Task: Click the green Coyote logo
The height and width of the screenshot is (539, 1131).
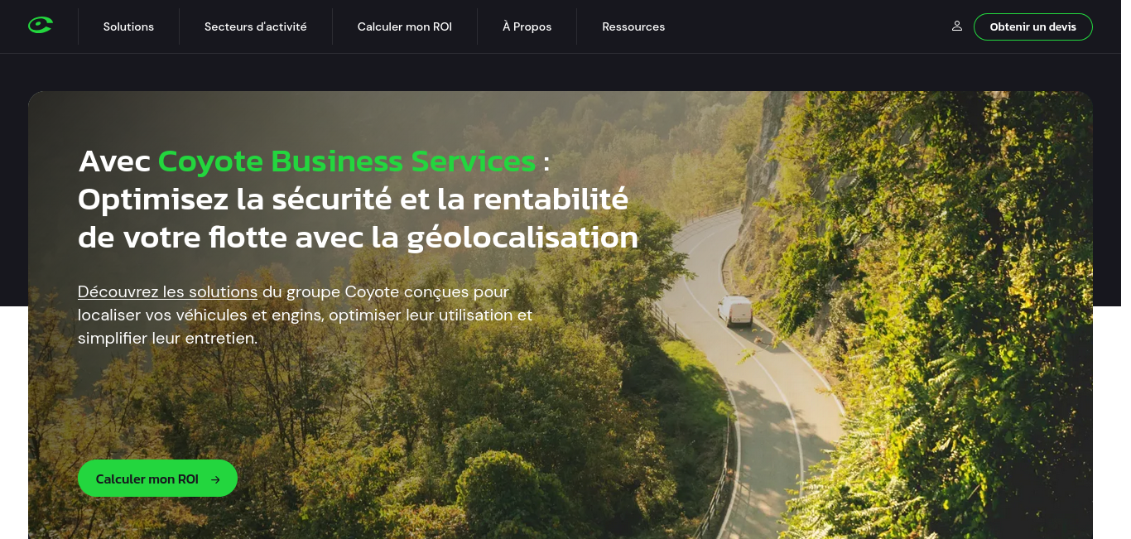Action: 40,26
